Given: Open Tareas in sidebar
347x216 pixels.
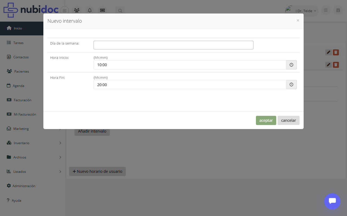Looking at the screenshot, I should pyautogui.click(x=33, y=43).
